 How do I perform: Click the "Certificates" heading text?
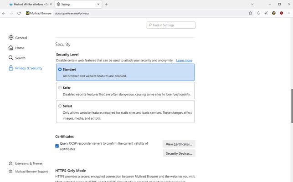[64, 136]
